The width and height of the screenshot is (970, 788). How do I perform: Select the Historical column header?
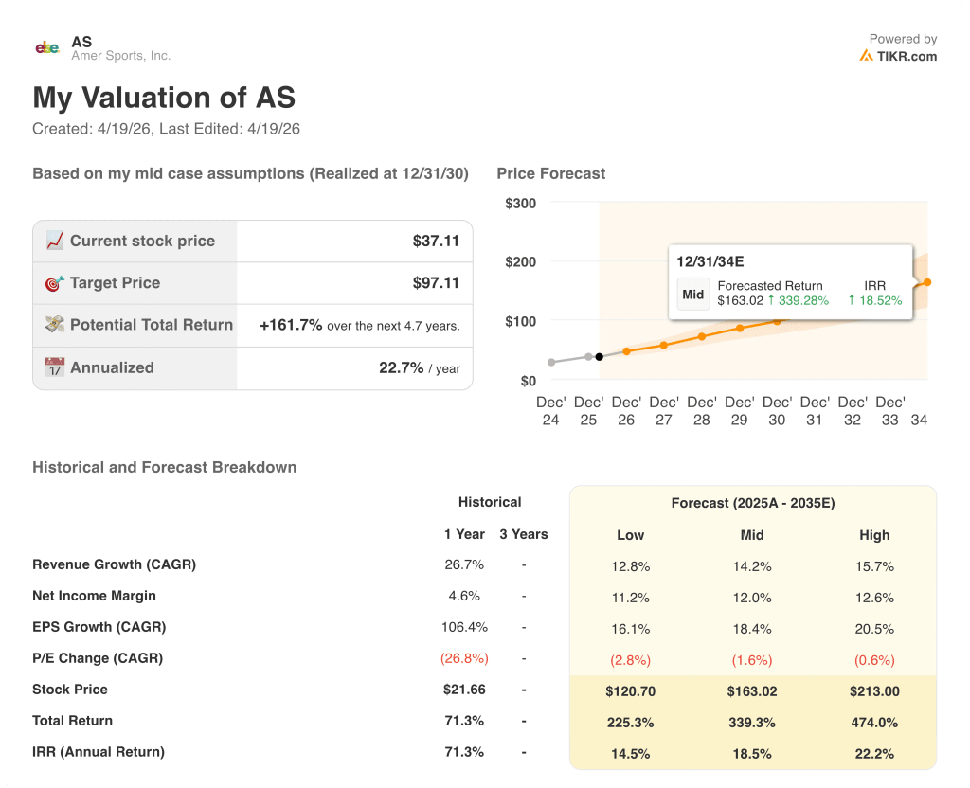pyautogui.click(x=491, y=502)
